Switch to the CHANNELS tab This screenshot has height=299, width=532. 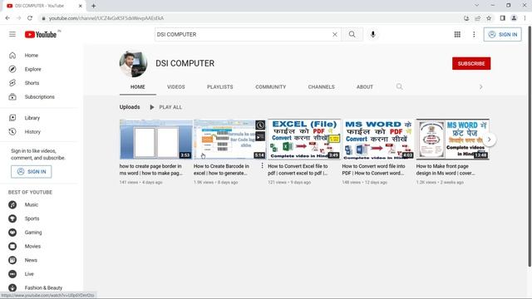coord(322,87)
